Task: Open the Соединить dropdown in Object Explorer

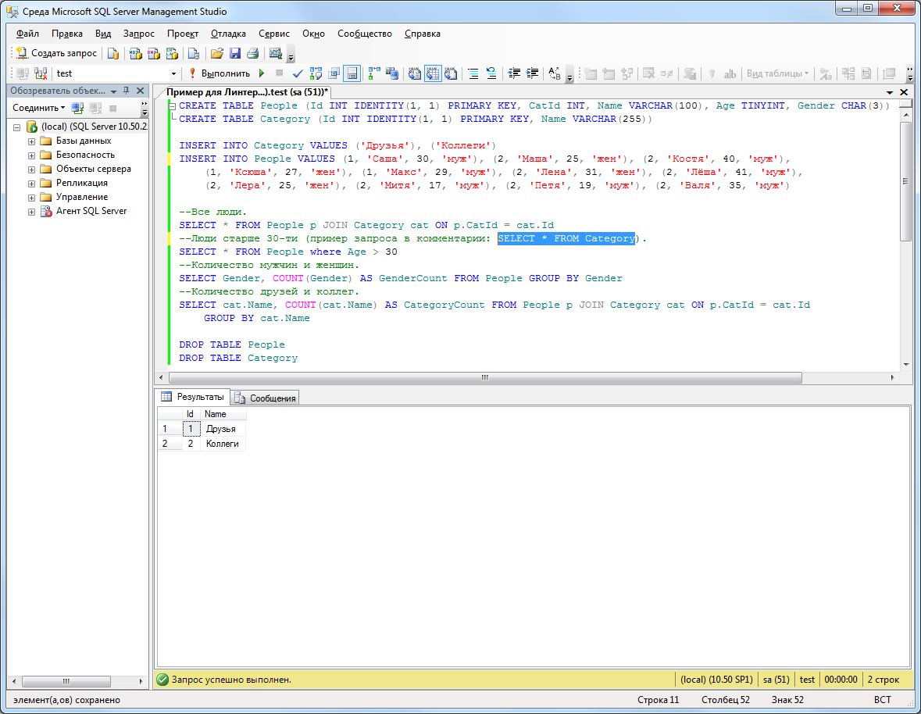Action: tap(39, 108)
